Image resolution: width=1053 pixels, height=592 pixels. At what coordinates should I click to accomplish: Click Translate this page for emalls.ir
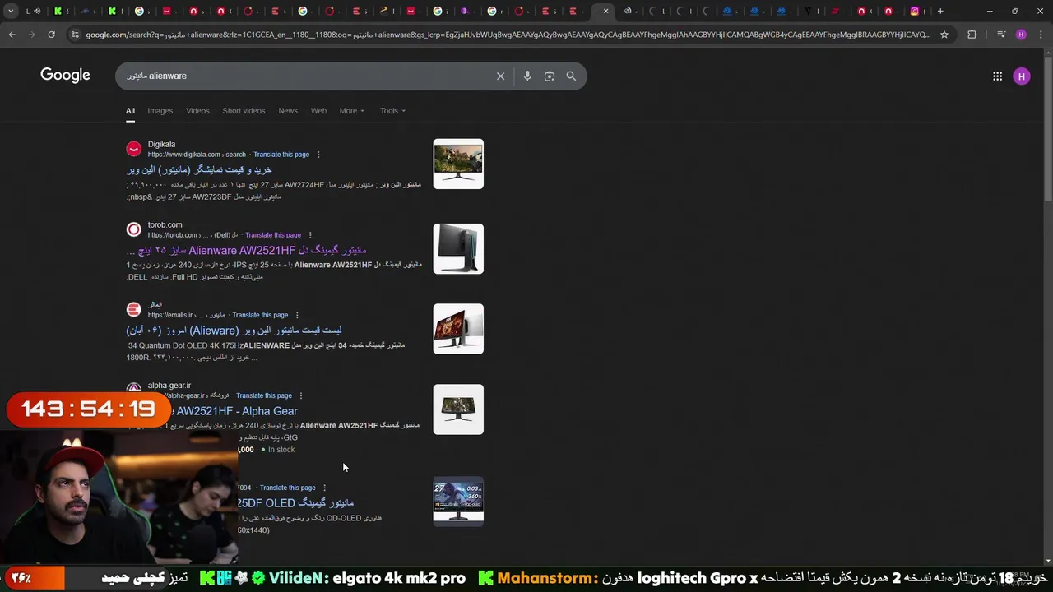coord(260,315)
